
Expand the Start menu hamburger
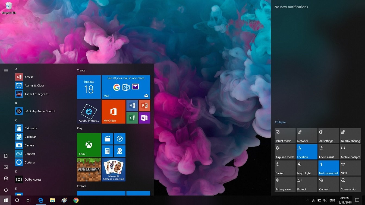tap(6, 70)
